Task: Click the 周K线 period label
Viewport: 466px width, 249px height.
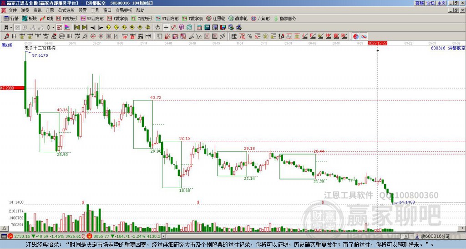Action: (6, 45)
